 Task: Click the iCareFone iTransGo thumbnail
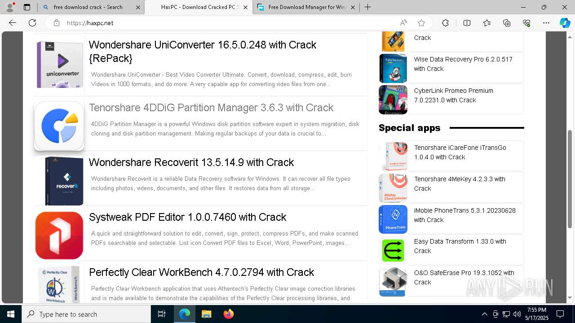tap(393, 157)
